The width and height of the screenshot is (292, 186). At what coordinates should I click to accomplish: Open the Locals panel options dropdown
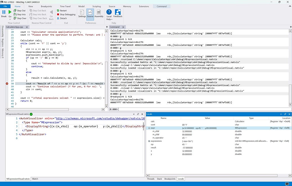[281, 114]
